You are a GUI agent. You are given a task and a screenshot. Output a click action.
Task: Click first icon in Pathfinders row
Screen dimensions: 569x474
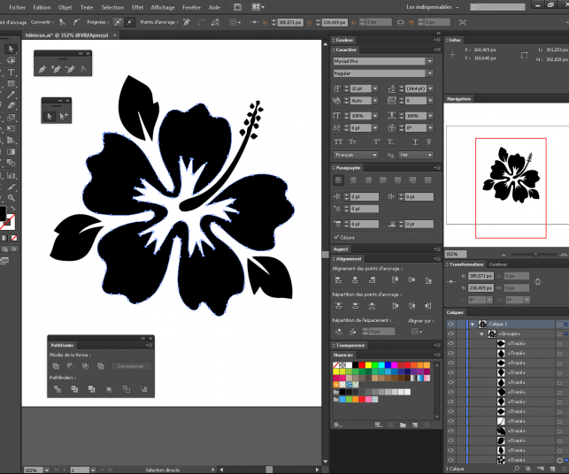58,389
